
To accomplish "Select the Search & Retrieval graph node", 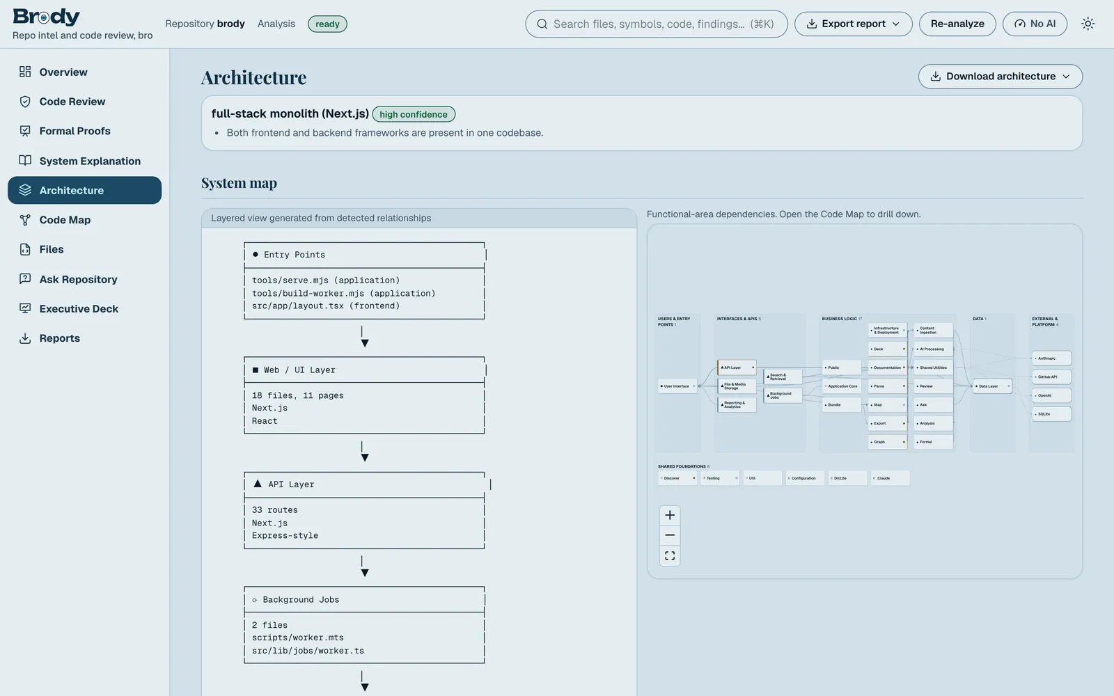I will pyautogui.click(x=783, y=377).
